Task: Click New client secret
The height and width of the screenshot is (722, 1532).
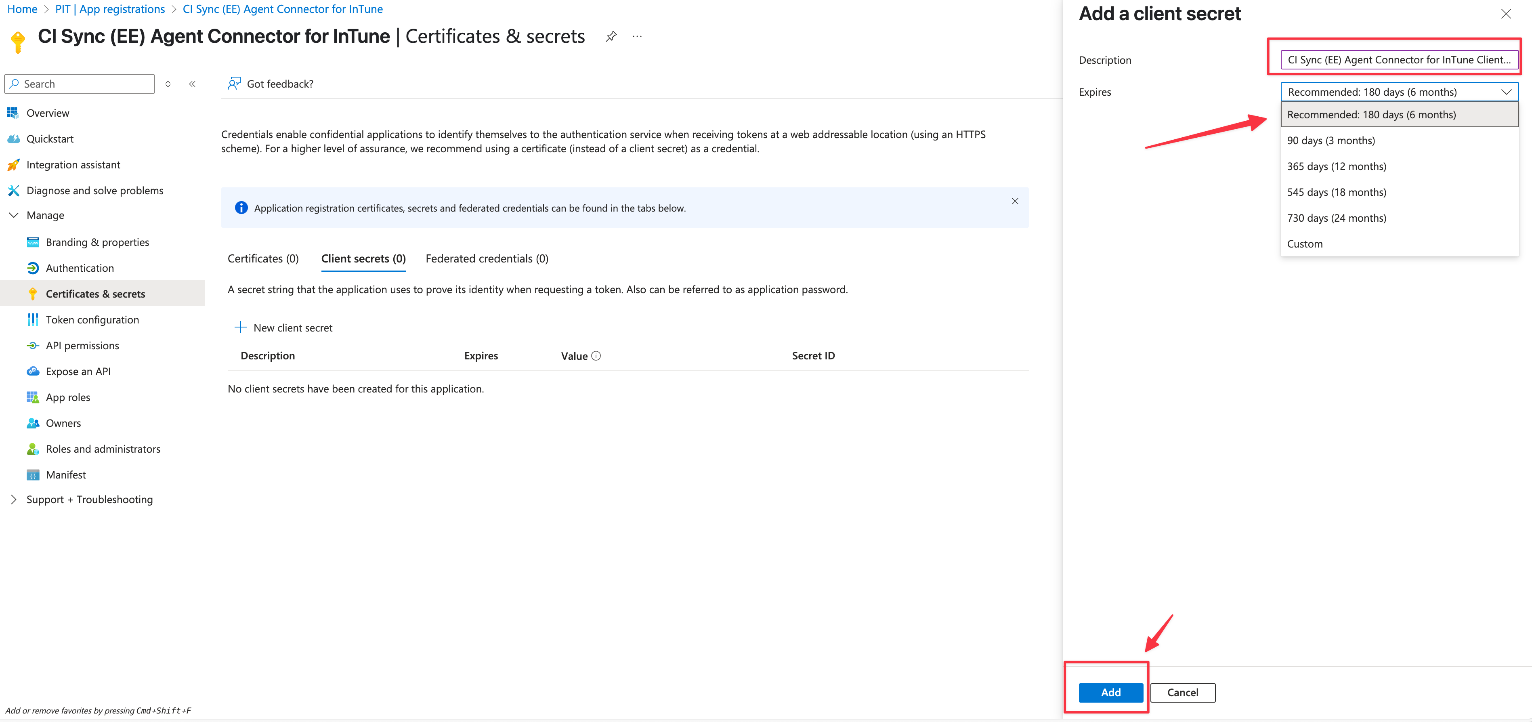Action: coord(284,328)
